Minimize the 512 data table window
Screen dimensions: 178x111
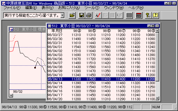(149, 26)
